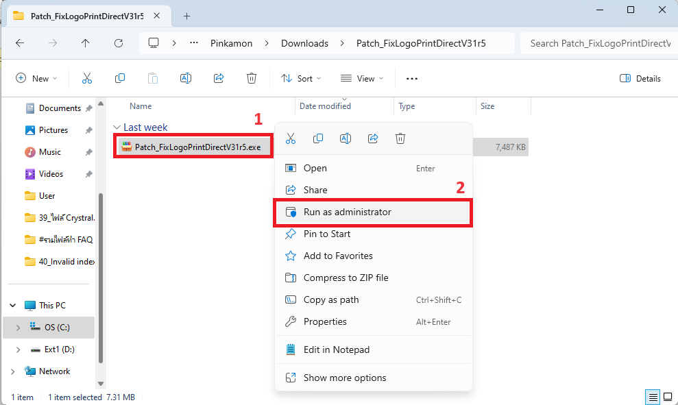Open the See more ellipsis in toolbar
The width and height of the screenshot is (678, 405).
click(411, 79)
